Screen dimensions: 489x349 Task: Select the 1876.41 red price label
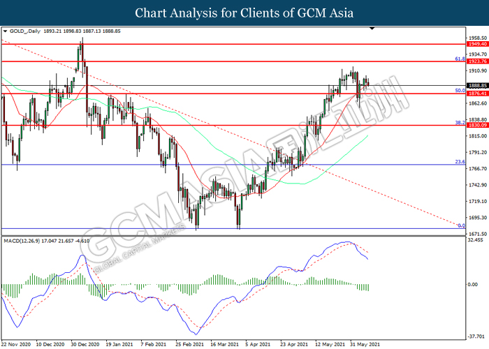tap(477, 94)
